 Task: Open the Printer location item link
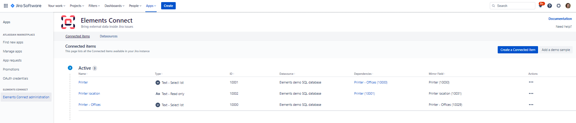pyautogui.click(x=89, y=93)
